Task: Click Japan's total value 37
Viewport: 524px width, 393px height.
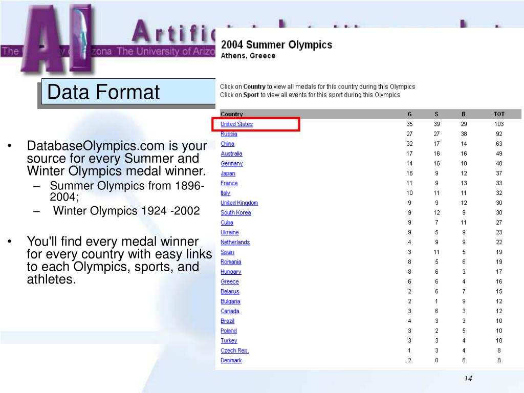Action: coord(499,173)
